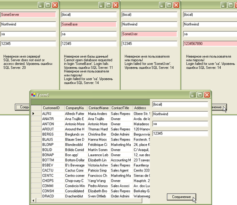237x205 pixels.
Task: Close the Form1 window
Action: [207, 95]
